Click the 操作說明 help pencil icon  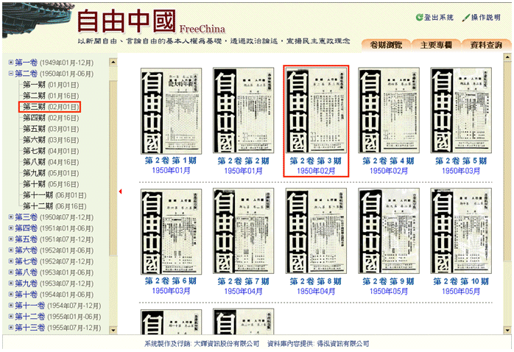point(465,18)
